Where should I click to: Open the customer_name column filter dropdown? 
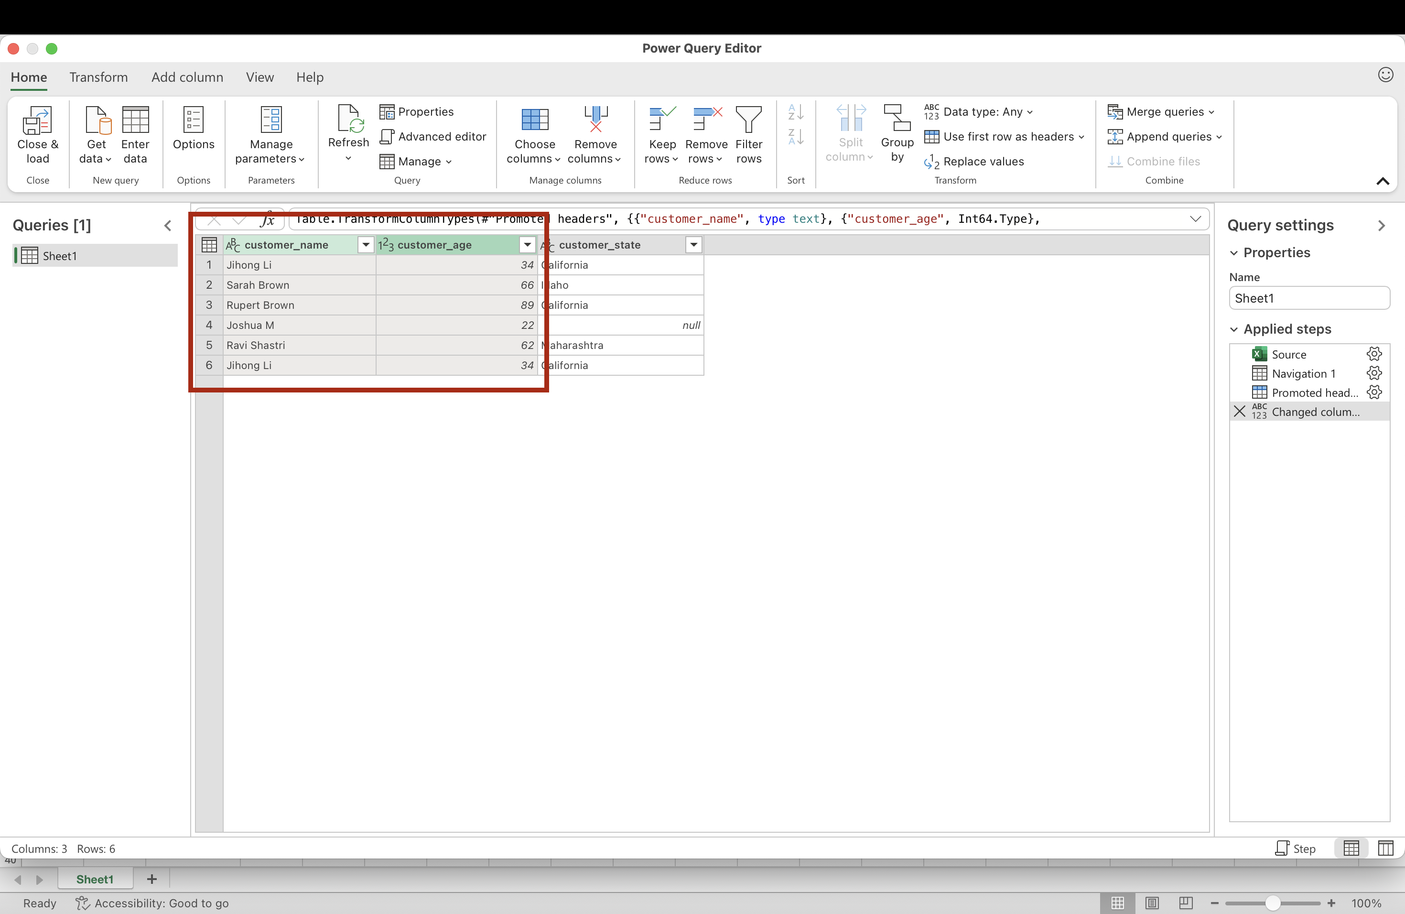point(366,245)
